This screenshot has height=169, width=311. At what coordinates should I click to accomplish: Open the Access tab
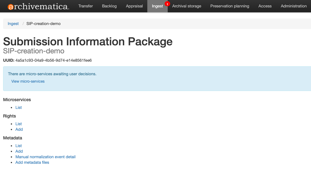point(265,6)
